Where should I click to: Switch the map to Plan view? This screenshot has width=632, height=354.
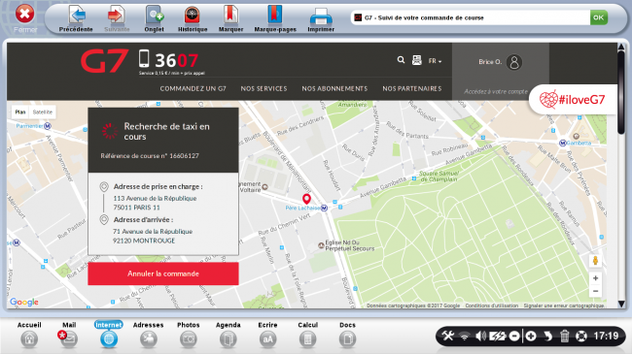(x=20, y=113)
